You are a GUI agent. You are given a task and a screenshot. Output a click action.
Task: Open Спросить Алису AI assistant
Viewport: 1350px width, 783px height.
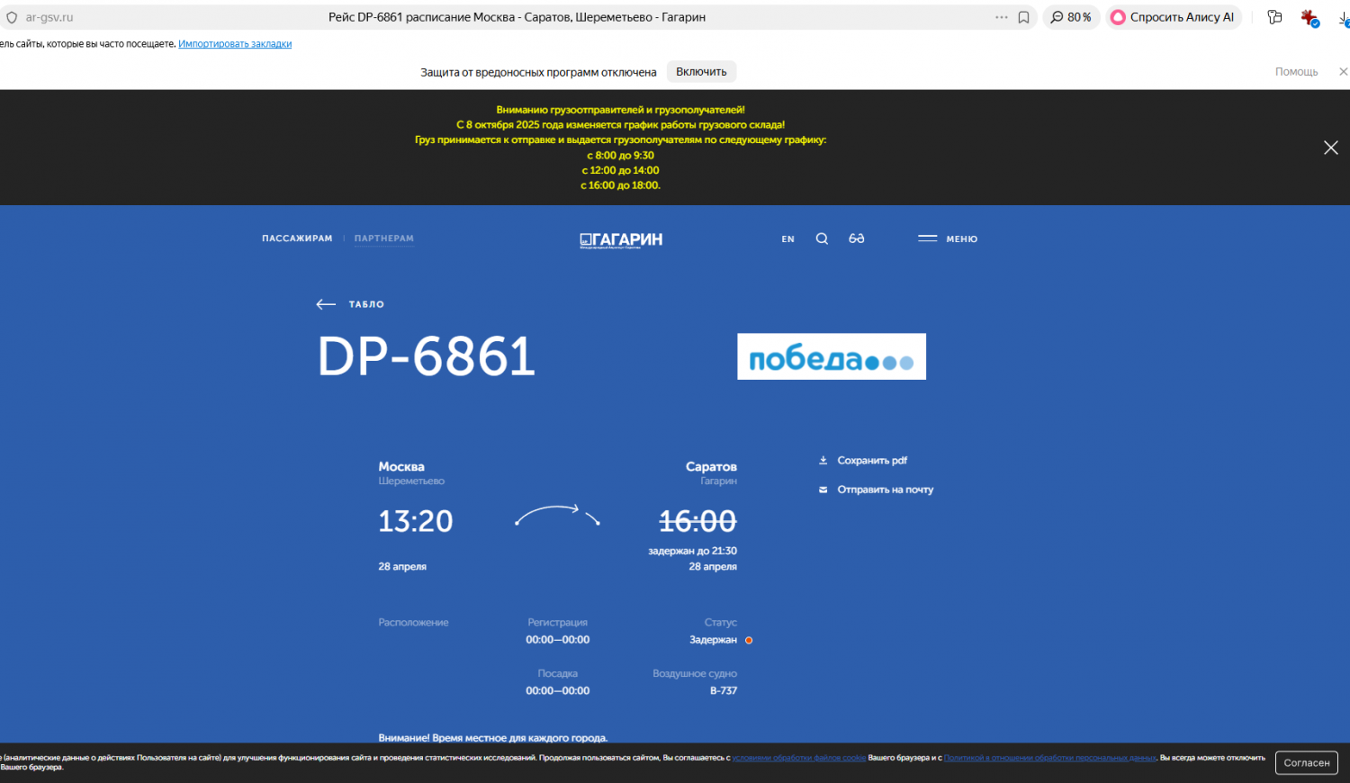point(1173,17)
